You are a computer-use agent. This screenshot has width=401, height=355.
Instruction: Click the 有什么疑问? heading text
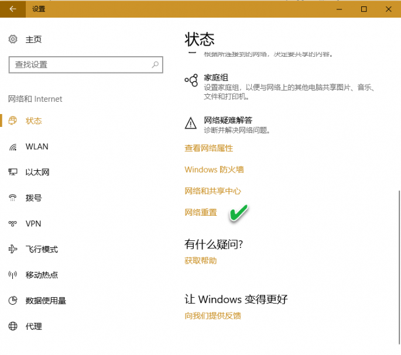pos(214,244)
